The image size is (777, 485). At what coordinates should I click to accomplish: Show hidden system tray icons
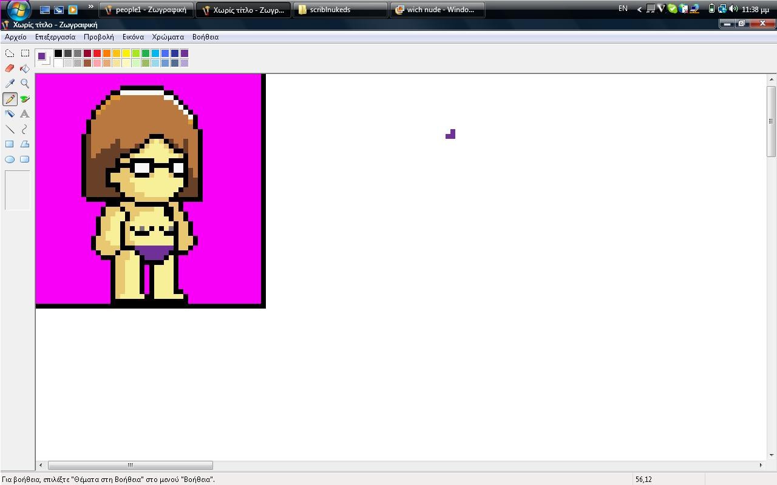pyautogui.click(x=639, y=9)
